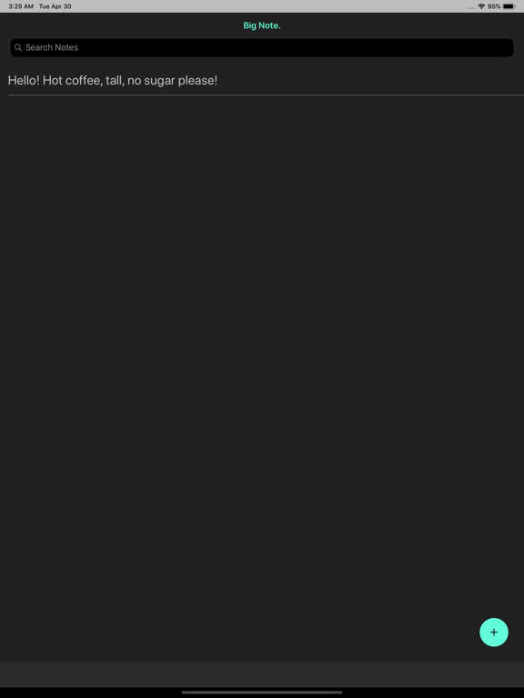This screenshot has height=698, width=524.
Task: Click the 'Big Note.' title
Action: tap(262, 25)
